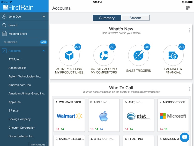Image resolution: width=194 pixels, height=146 pixels.
Task: Click green flame trigger on Microsoft card
Action: pos(166,129)
